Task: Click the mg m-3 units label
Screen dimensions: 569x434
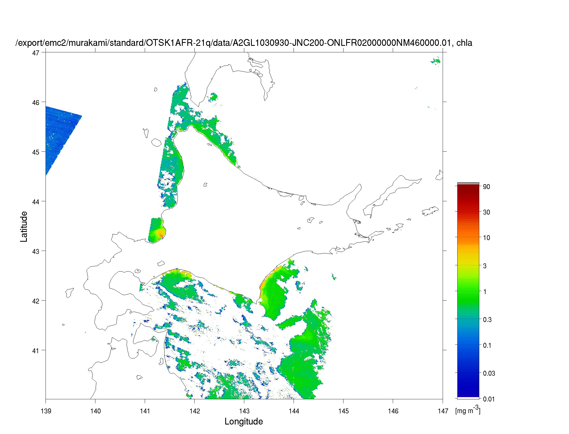Action: (468, 410)
